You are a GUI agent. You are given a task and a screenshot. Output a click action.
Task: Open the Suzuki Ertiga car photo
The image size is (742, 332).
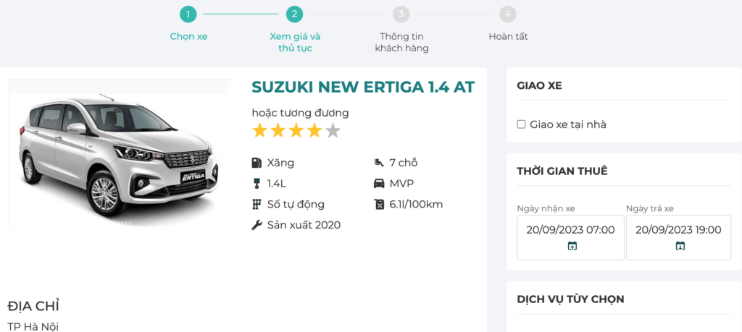click(x=120, y=152)
